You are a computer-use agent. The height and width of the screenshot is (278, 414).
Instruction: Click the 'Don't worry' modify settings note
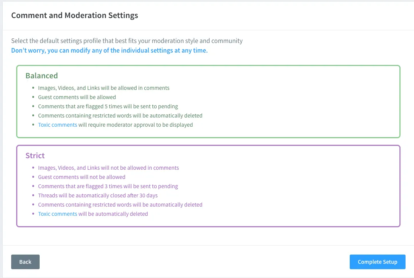tap(109, 50)
